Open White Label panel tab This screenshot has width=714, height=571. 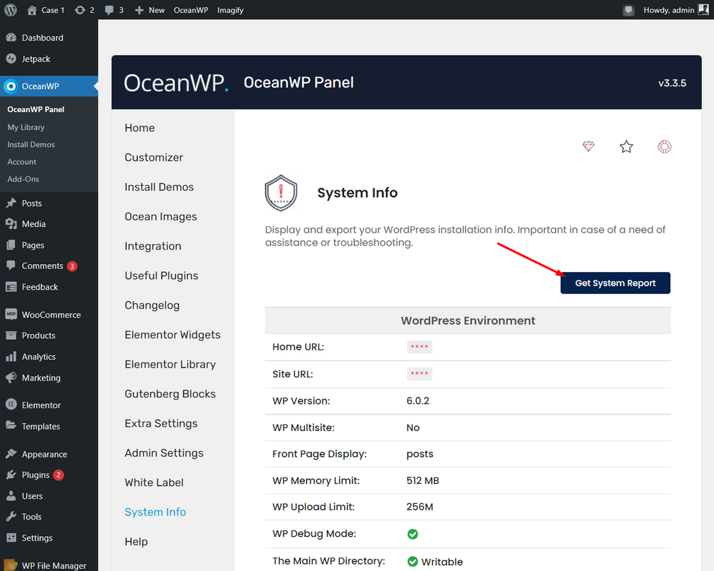[154, 482]
